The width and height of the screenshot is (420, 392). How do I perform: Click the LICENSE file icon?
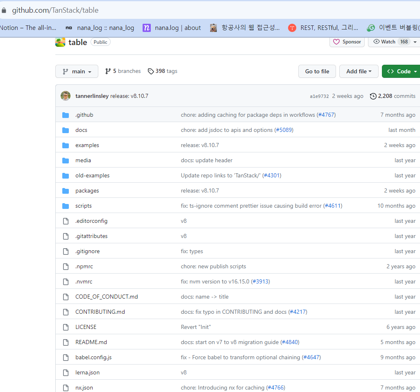click(x=66, y=327)
